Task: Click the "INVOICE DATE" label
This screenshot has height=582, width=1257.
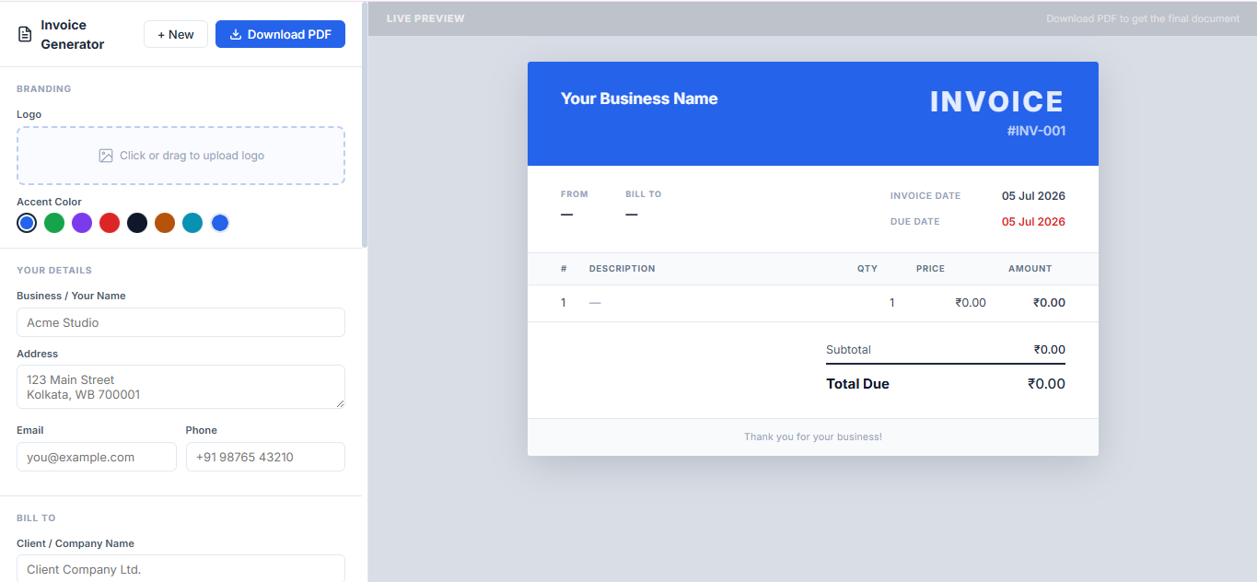Action: (x=925, y=196)
